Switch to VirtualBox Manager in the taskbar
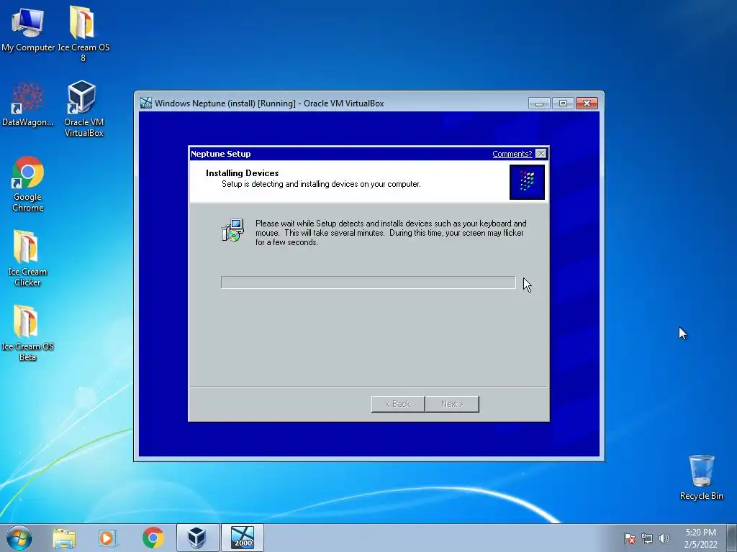 [x=197, y=538]
